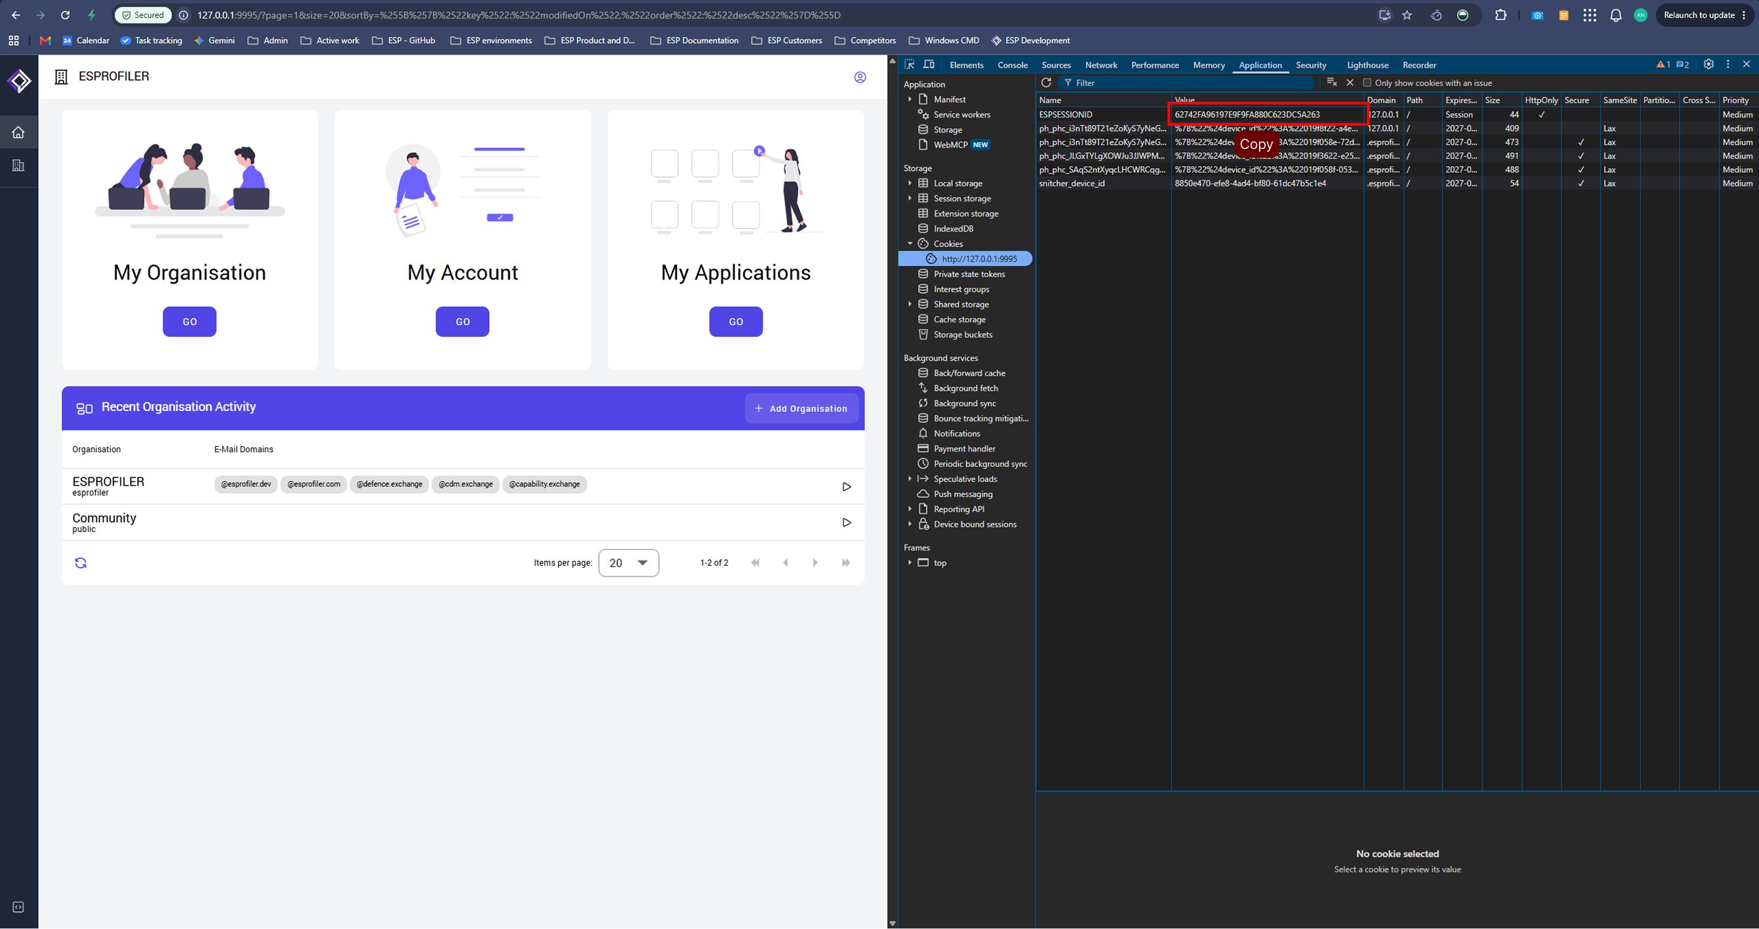Collapse the Cookies tree node
This screenshot has height=929, width=1759.
[x=910, y=243]
